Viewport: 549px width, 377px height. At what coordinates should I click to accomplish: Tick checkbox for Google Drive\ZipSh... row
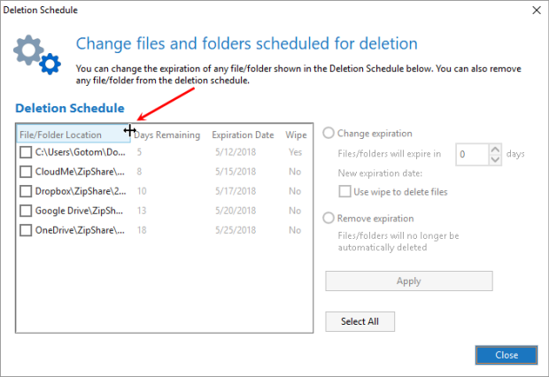click(26, 211)
